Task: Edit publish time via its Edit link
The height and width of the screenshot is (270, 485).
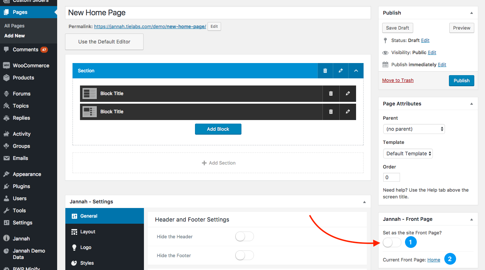Action: [442, 64]
